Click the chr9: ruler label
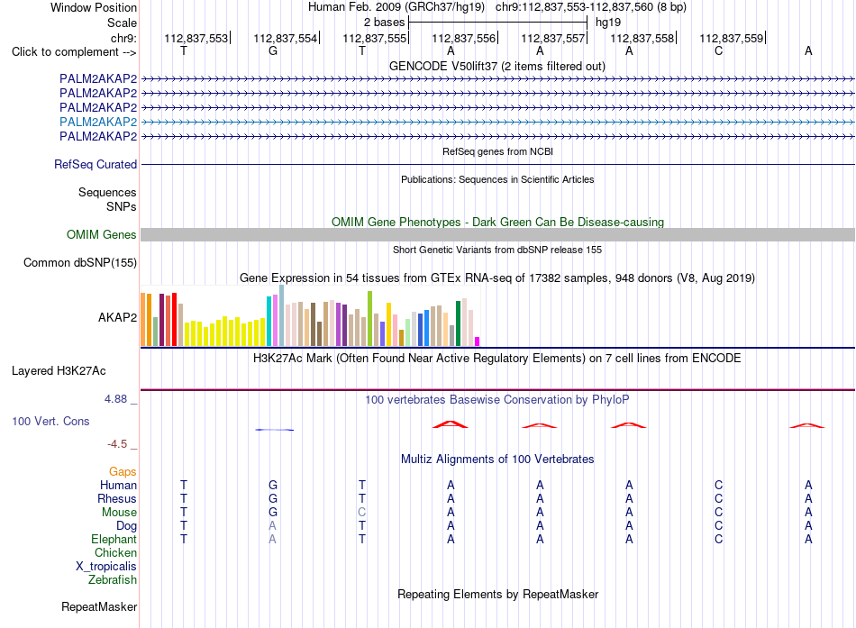856x628 pixels. (123, 38)
